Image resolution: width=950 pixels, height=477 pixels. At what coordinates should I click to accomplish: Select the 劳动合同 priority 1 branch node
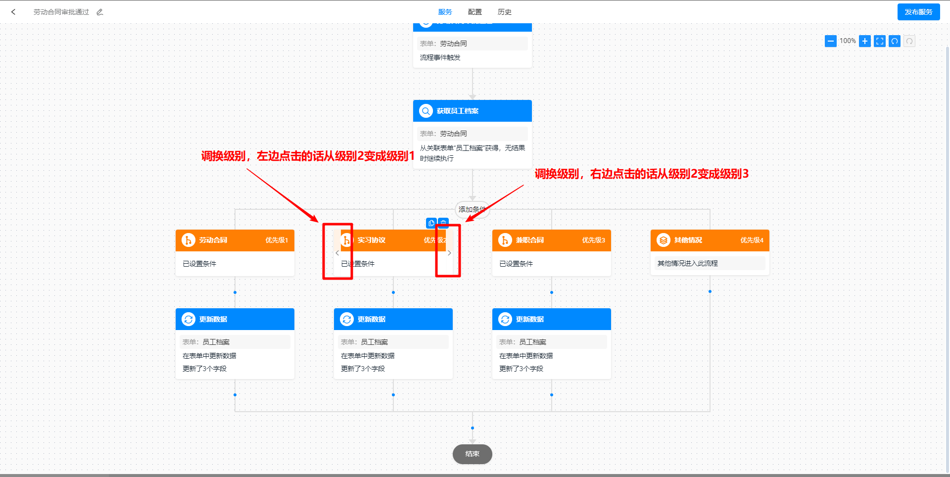[x=235, y=240]
